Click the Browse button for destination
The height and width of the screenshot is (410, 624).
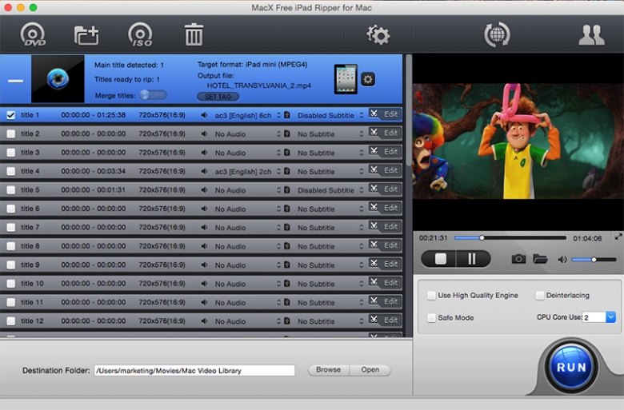328,370
